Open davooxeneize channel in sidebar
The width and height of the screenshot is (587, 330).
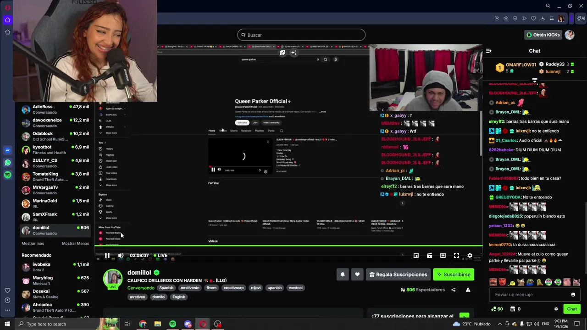coord(55,123)
